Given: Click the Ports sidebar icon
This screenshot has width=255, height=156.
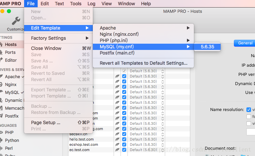Looking at the screenshot, I should [x=1, y=52].
